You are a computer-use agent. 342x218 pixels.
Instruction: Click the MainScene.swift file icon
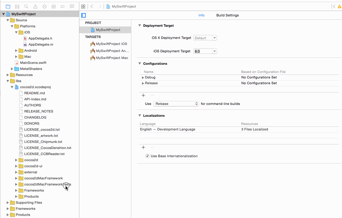tap(17, 63)
